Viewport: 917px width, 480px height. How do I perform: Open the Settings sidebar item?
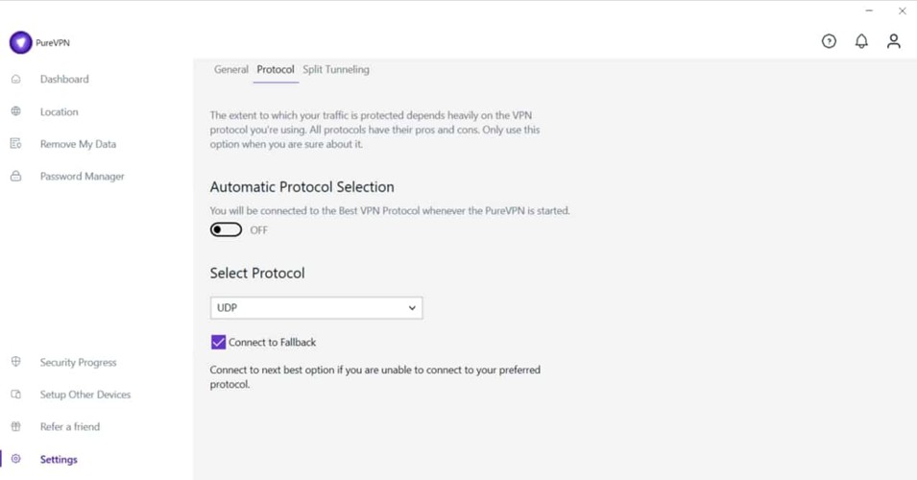pos(59,460)
